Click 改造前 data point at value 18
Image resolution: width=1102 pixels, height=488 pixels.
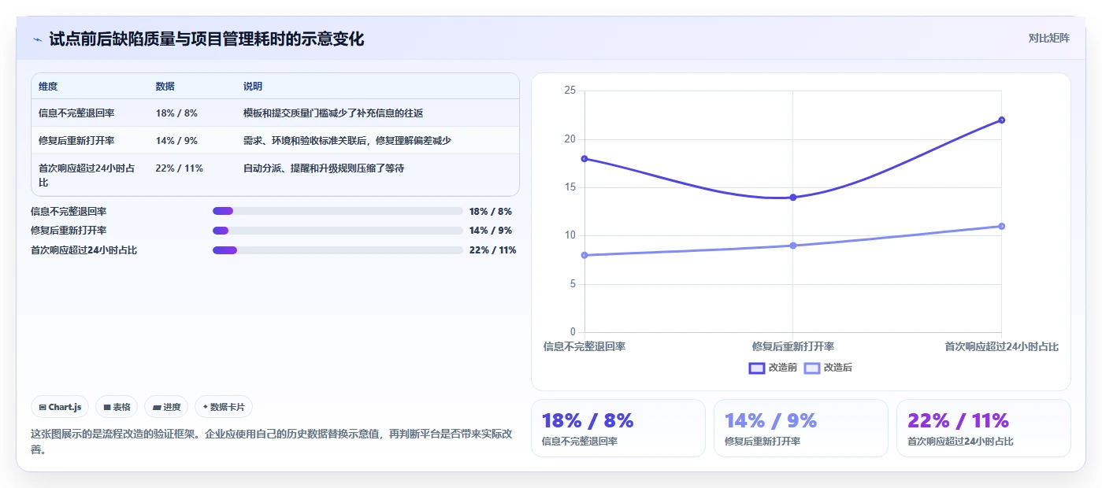(x=584, y=158)
